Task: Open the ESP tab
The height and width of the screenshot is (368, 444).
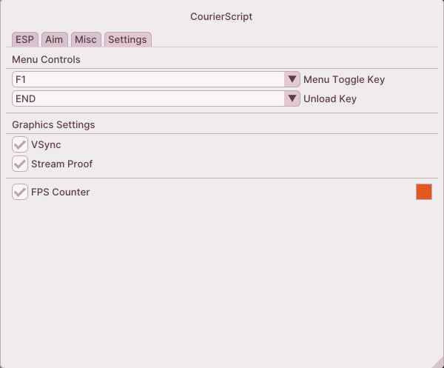Action: 24,39
